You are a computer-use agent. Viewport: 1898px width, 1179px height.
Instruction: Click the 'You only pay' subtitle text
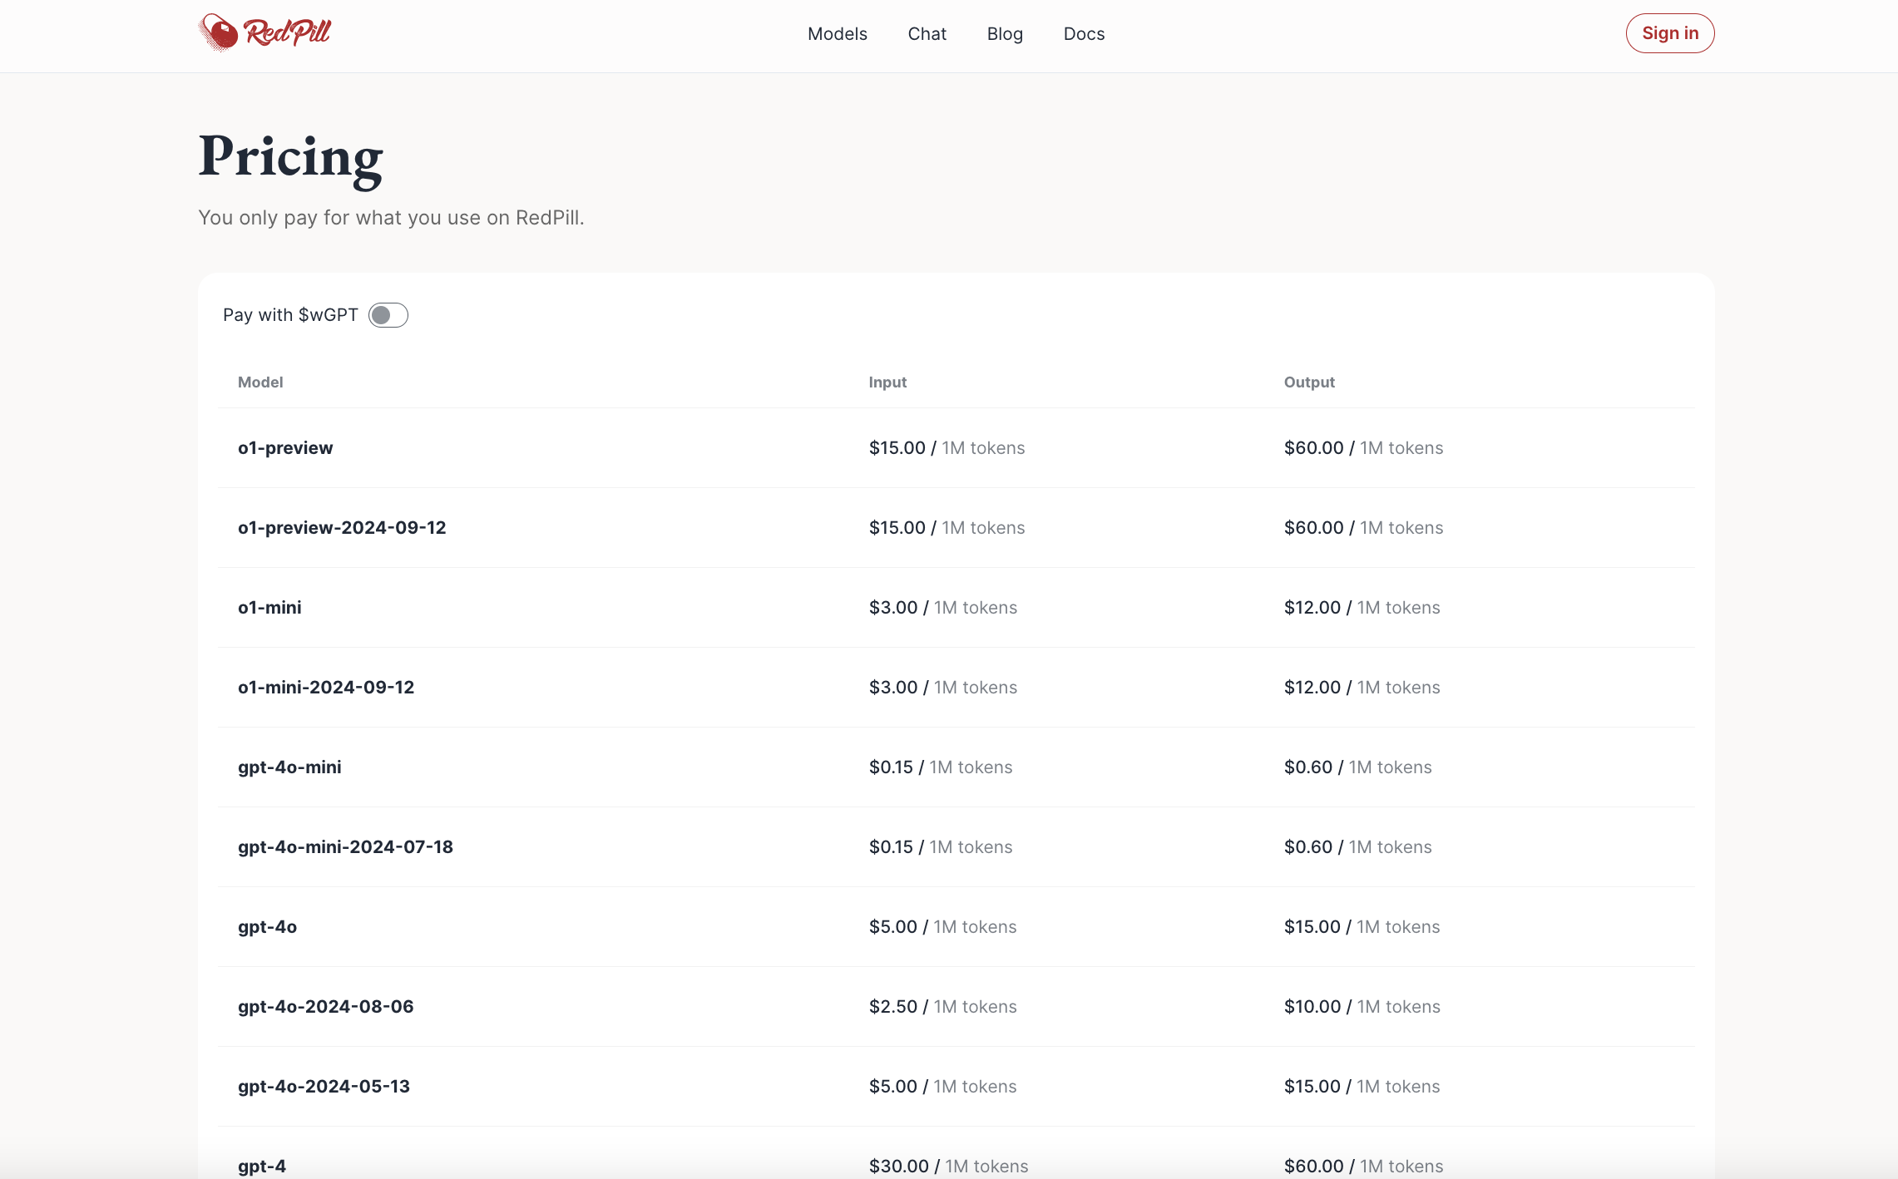[x=391, y=218]
